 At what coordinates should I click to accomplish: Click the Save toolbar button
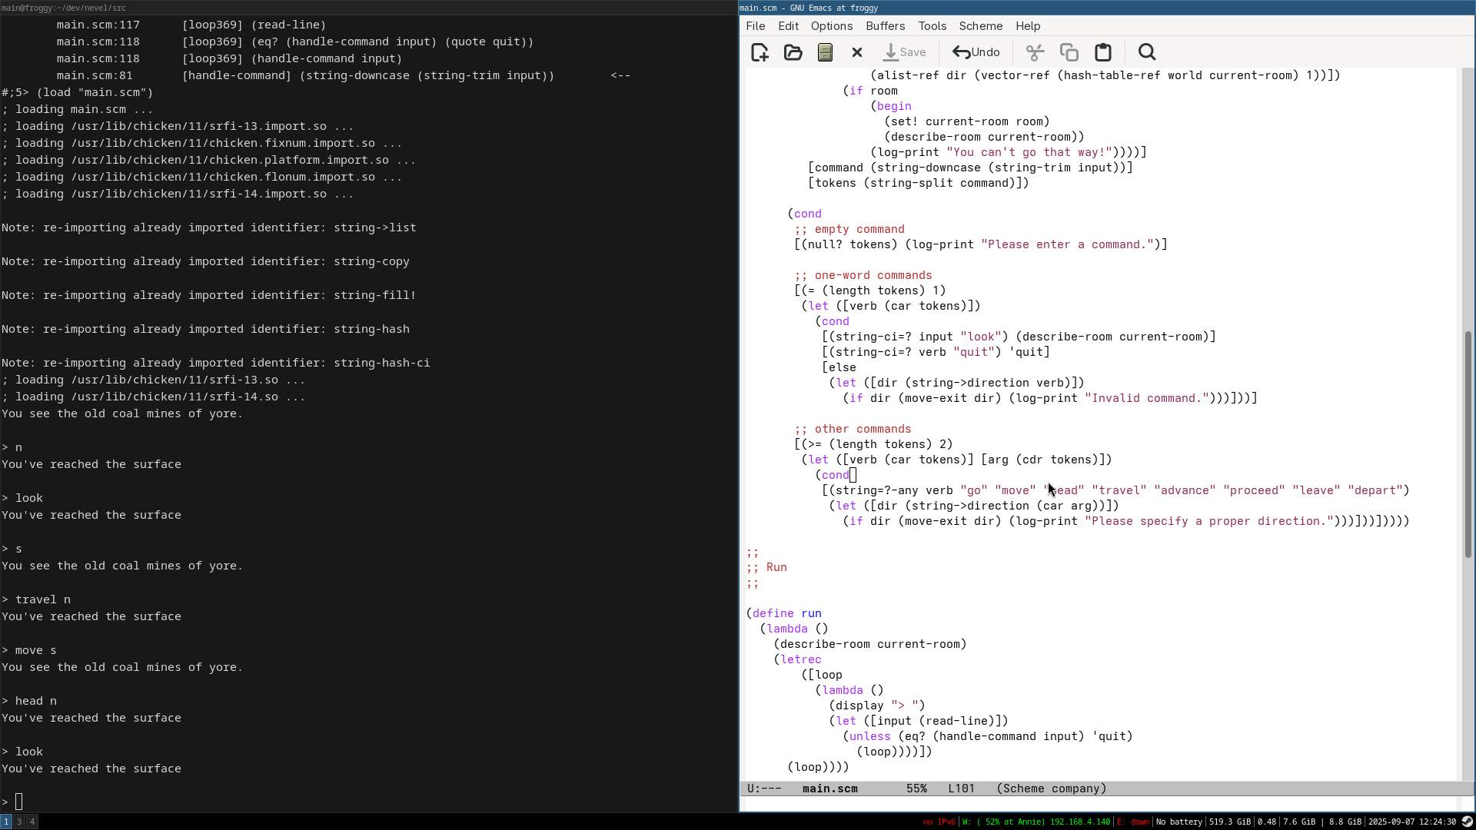[904, 52]
